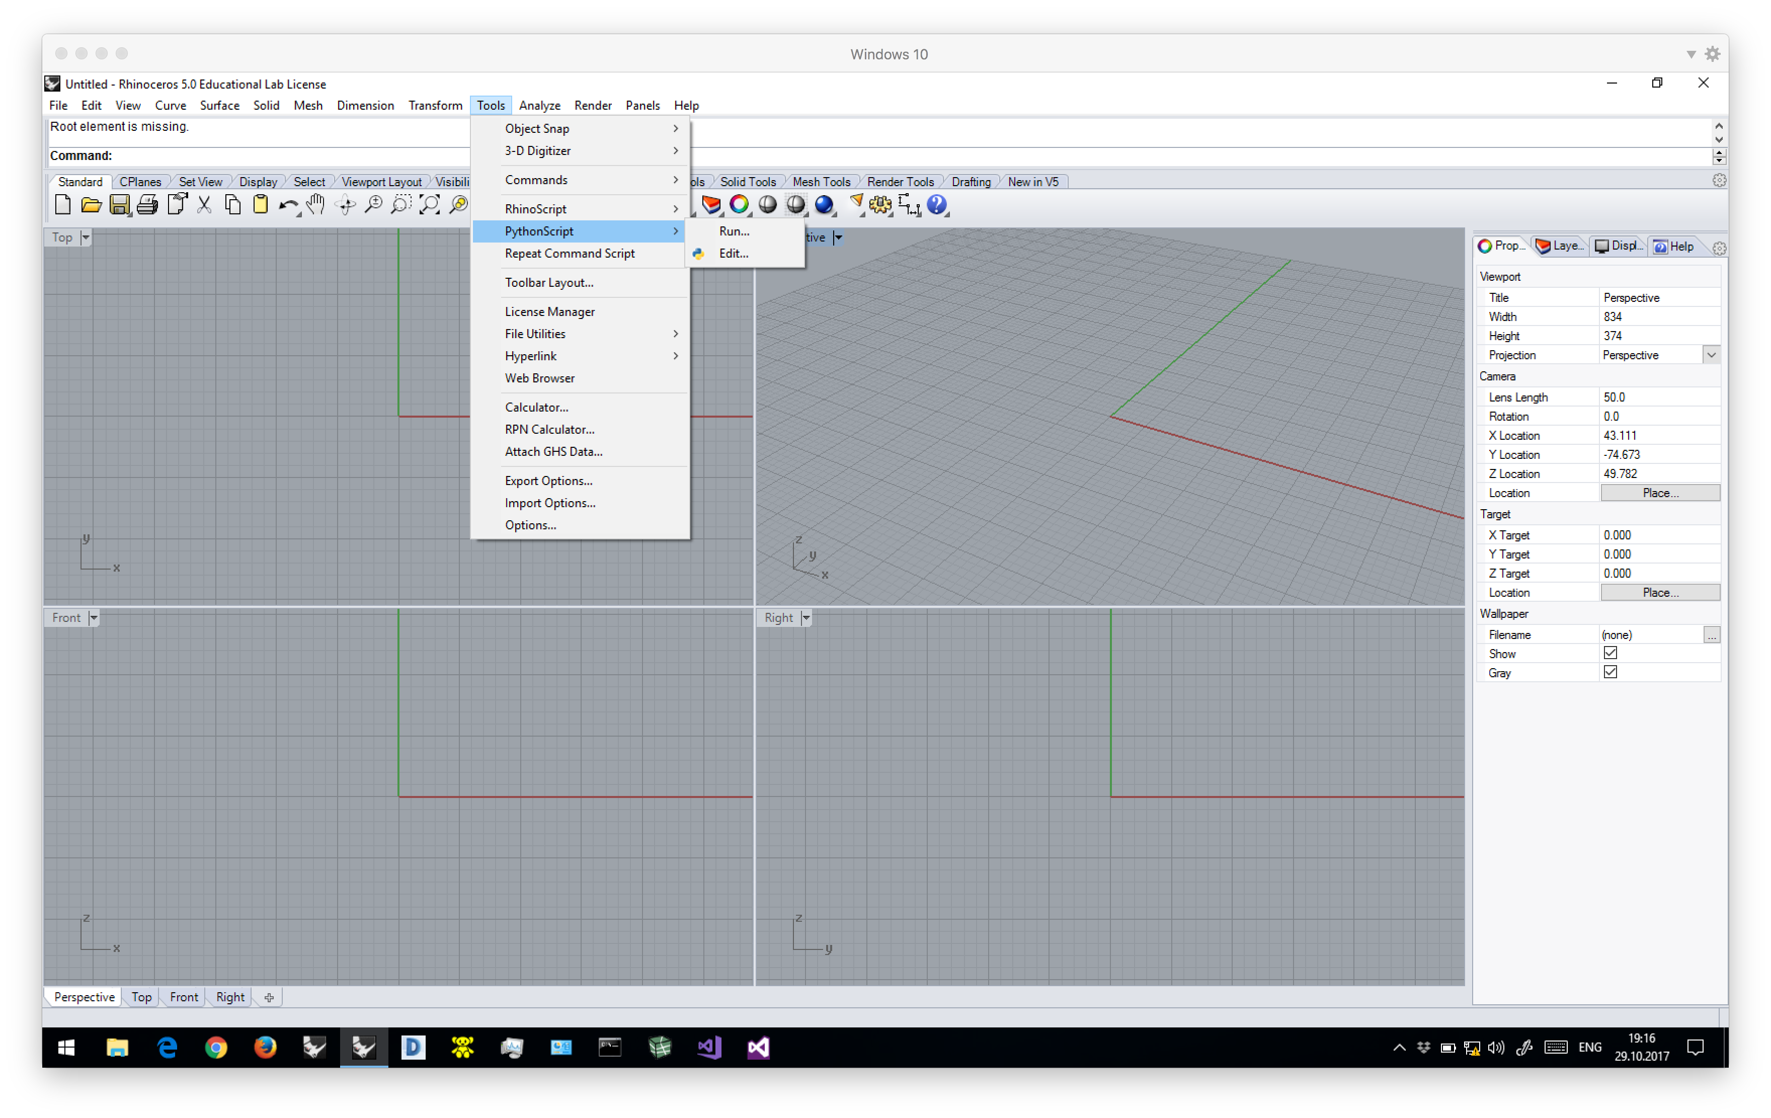Click the Shaded viewport sphere icon

(768, 205)
